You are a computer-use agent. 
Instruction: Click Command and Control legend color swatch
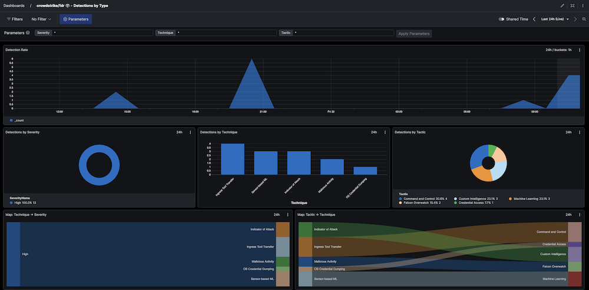point(401,199)
